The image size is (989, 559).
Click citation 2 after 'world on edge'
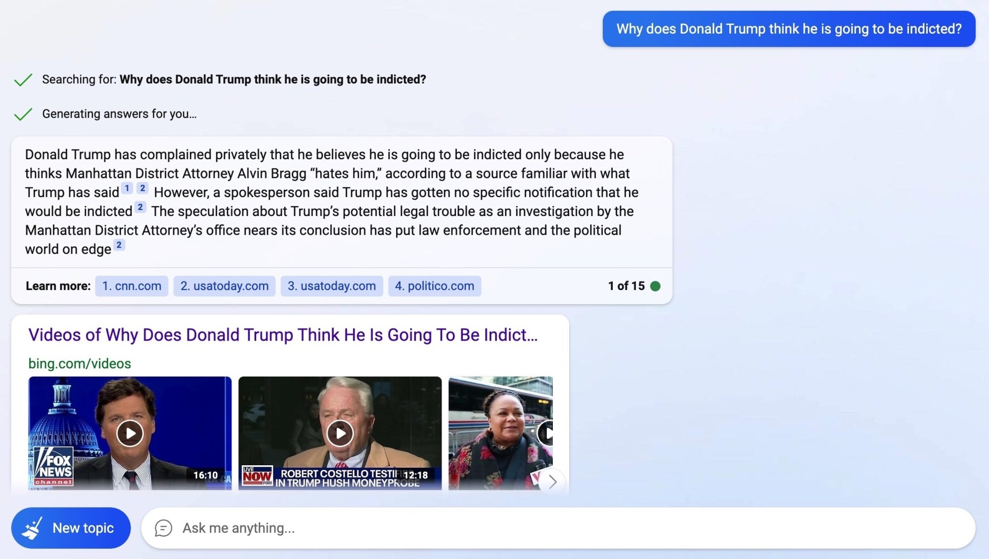119,245
